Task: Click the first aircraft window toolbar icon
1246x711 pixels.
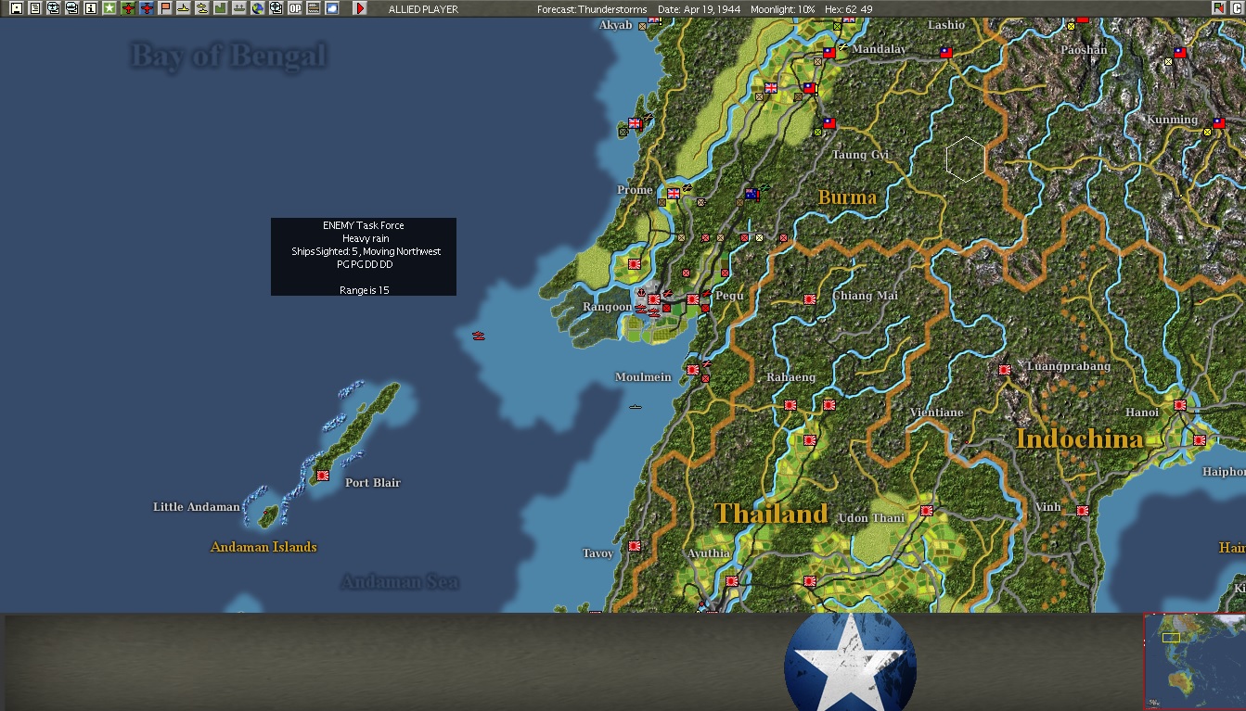Action: (53, 8)
